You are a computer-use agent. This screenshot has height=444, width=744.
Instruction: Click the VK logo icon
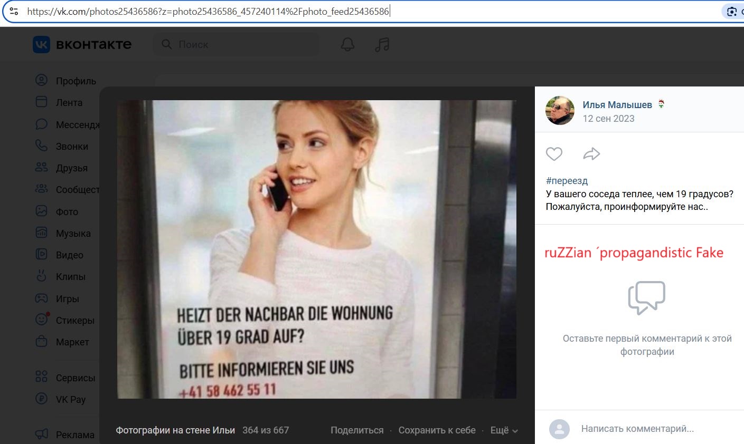[x=41, y=45]
